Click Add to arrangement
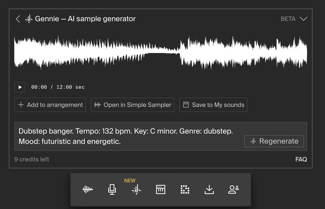The height and width of the screenshot is (209, 325). 50,105
